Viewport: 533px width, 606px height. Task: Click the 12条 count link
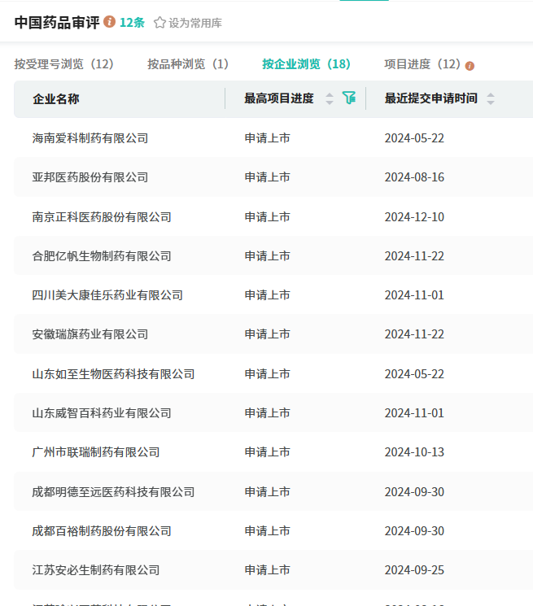[x=132, y=23]
